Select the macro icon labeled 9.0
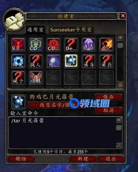138x172 pixels. click(x=18, y=45)
